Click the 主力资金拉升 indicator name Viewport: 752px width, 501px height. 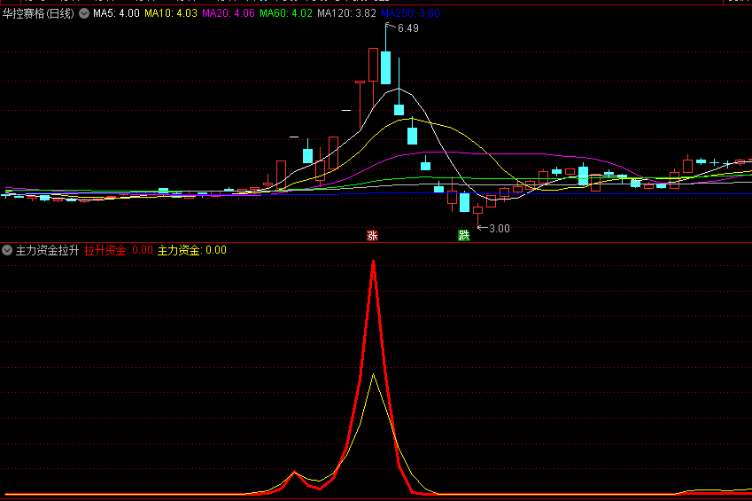[x=48, y=250]
